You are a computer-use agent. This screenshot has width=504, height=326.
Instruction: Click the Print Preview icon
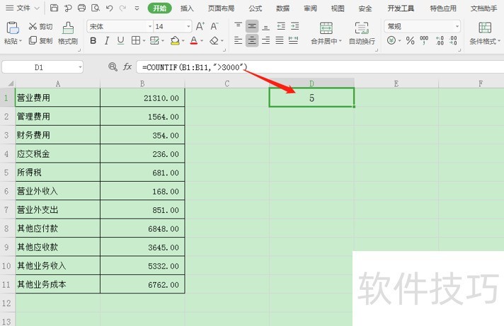(95, 8)
